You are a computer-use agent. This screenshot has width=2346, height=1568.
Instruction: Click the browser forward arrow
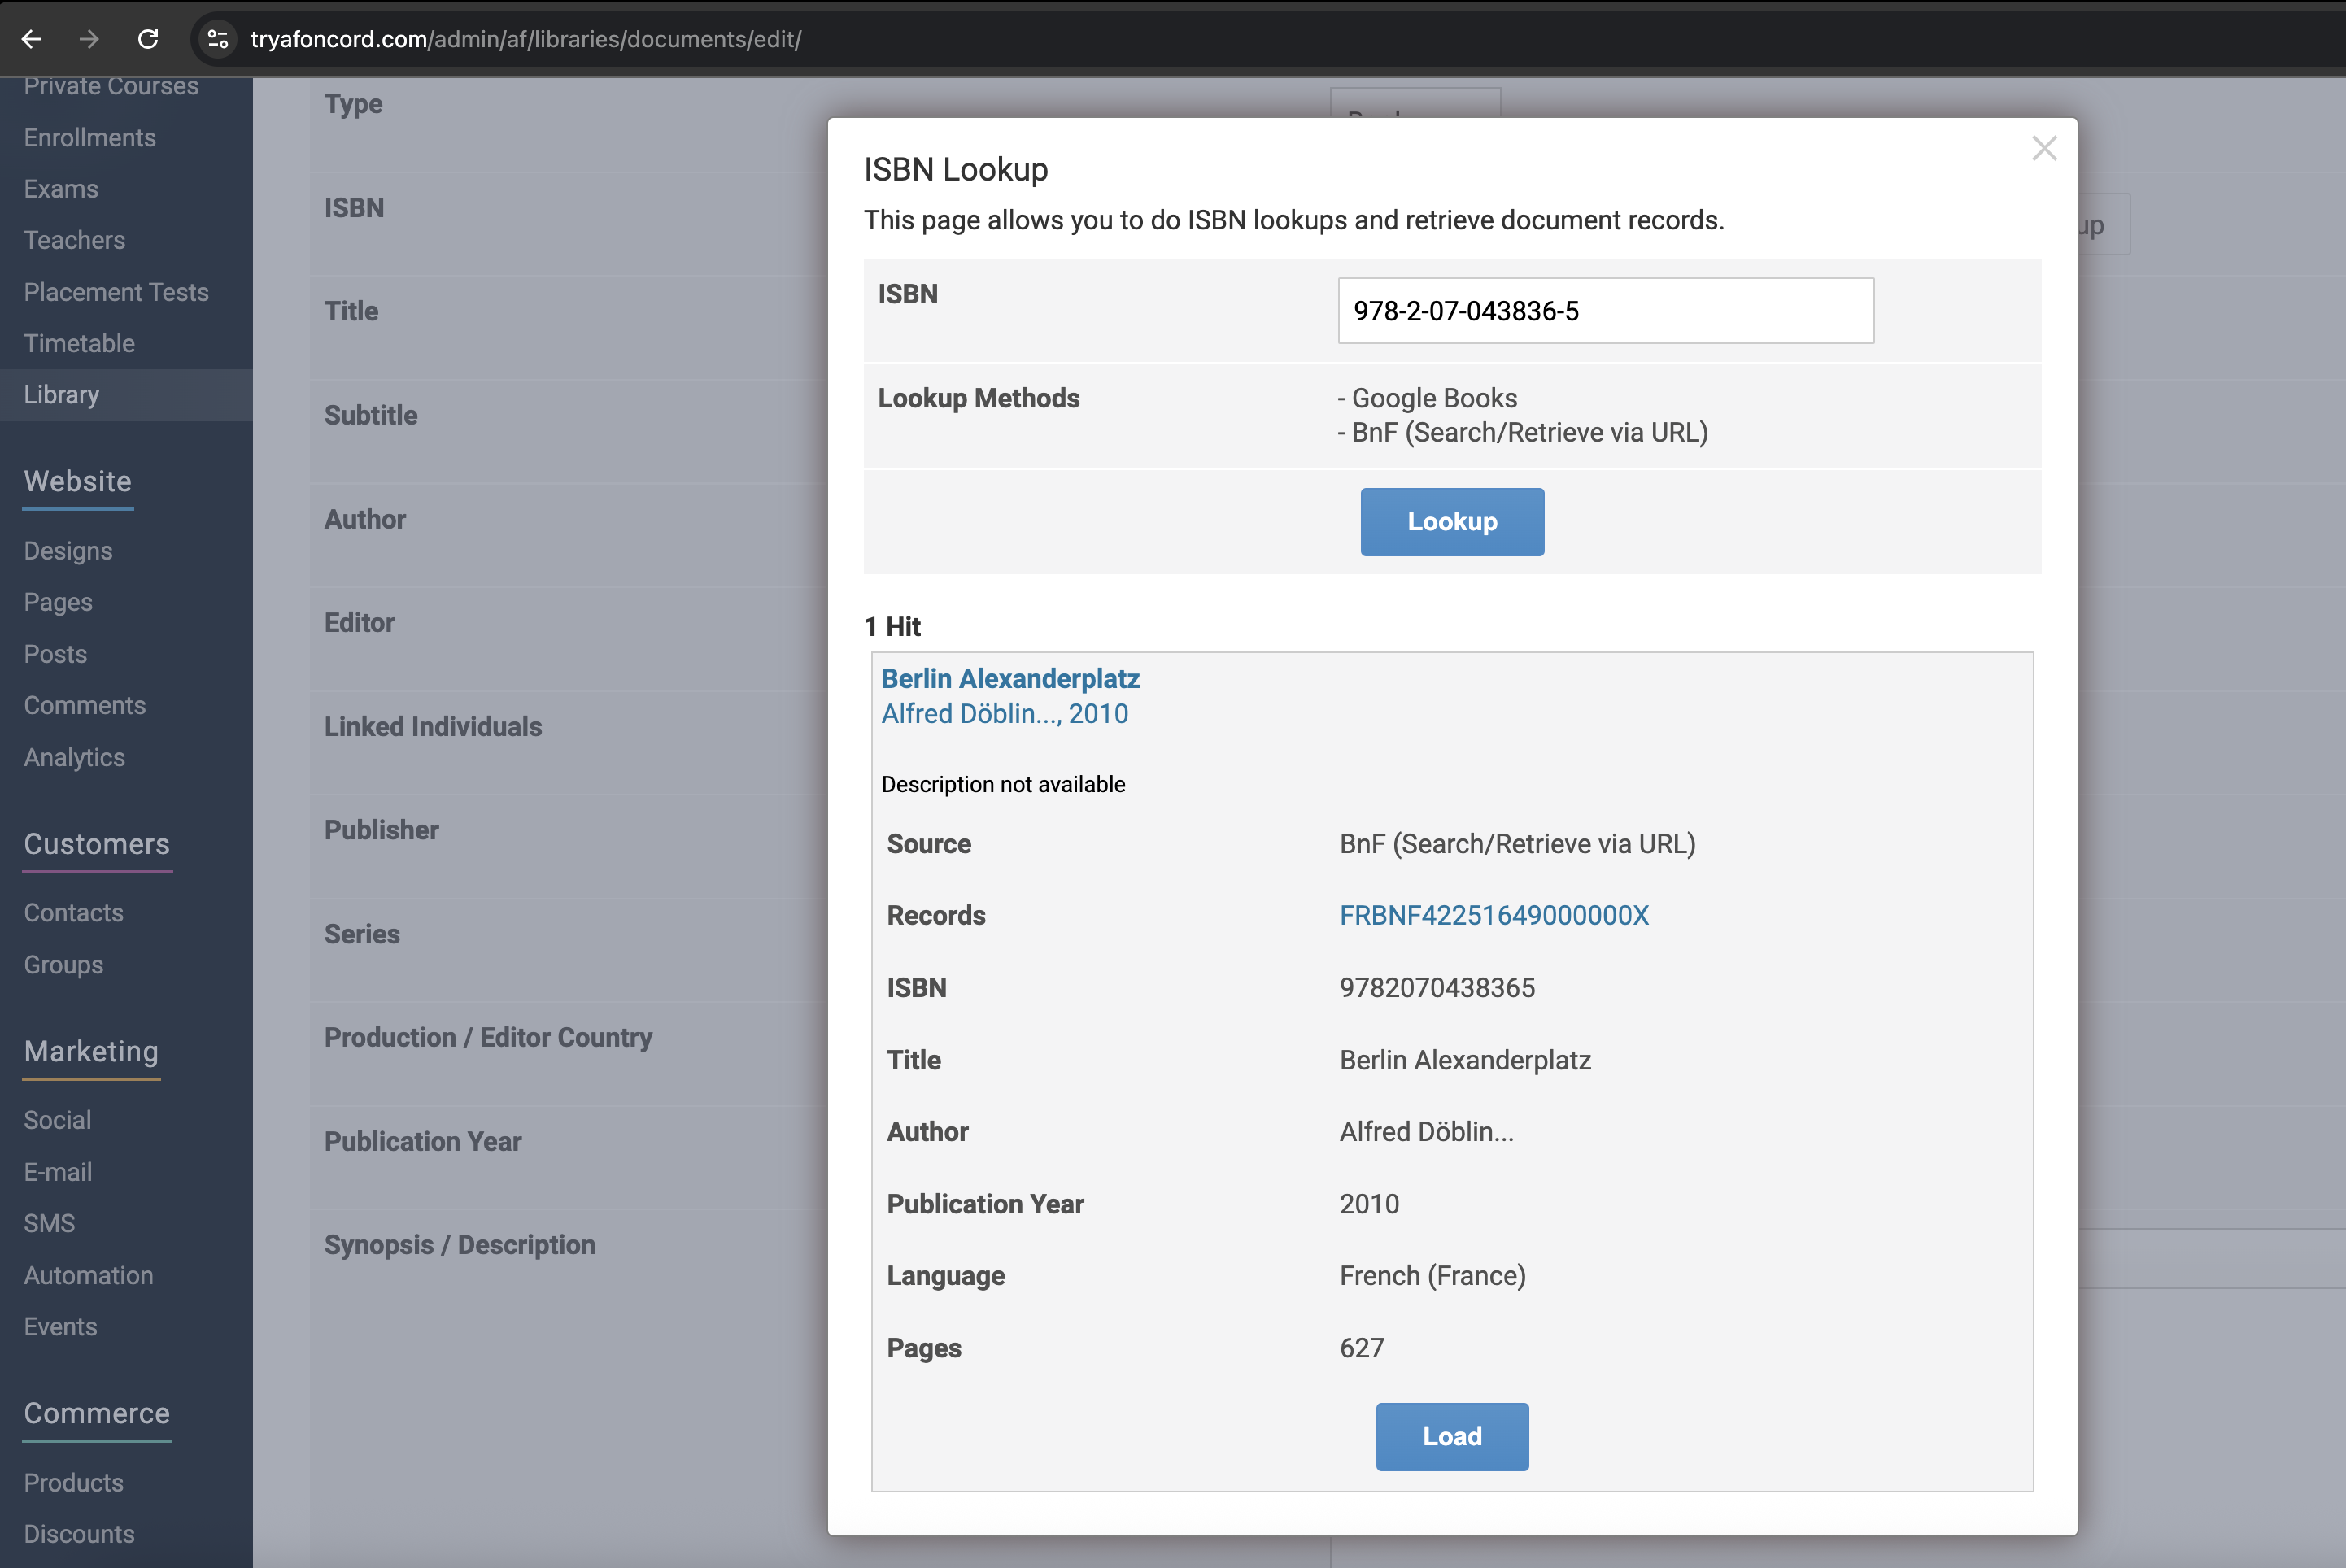(89, 39)
